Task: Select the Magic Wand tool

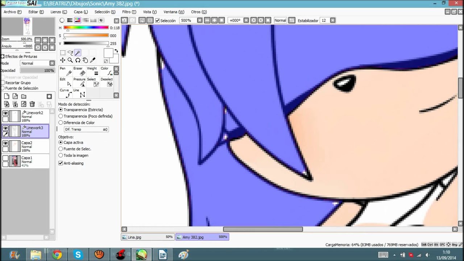Action: [x=78, y=53]
